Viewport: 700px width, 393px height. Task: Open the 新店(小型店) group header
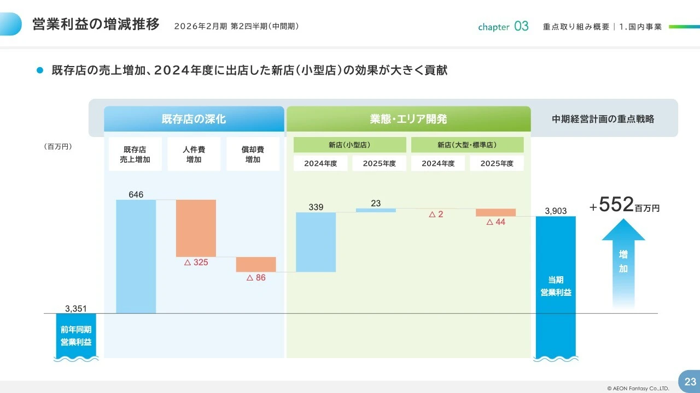pos(349,144)
